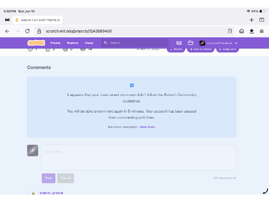This screenshot has width=269, height=202.
Task: Bookmark the page with the star icon
Action: (x=252, y=31)
